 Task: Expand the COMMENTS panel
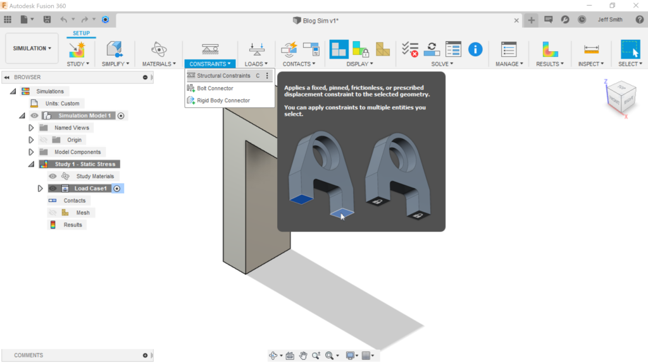(x=145, y=355)
